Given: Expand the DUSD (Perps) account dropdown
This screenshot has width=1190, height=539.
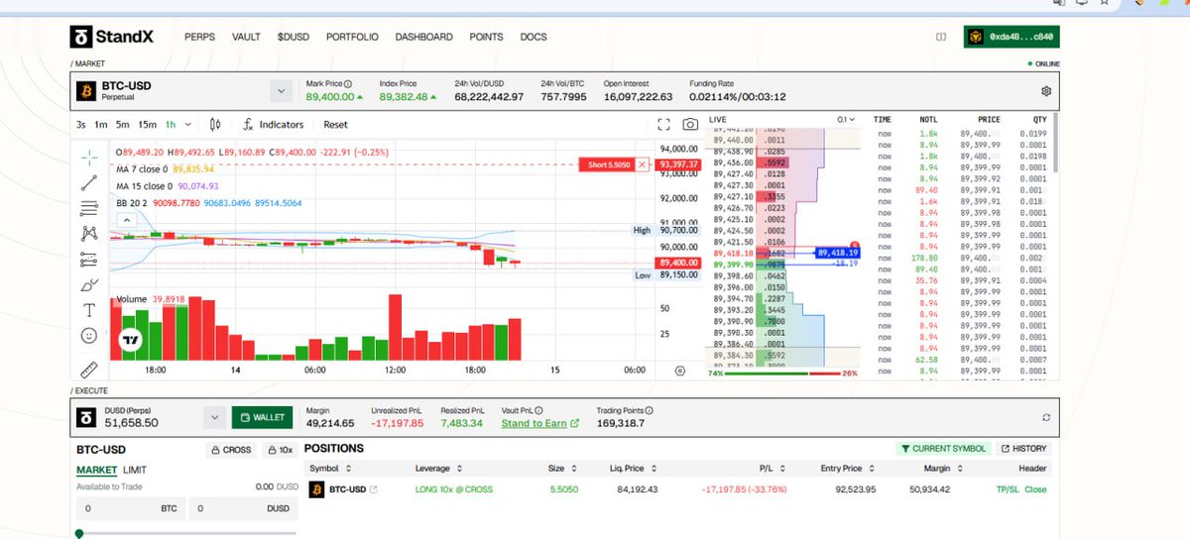Looking at the screenshot, I should pos(213,418).
